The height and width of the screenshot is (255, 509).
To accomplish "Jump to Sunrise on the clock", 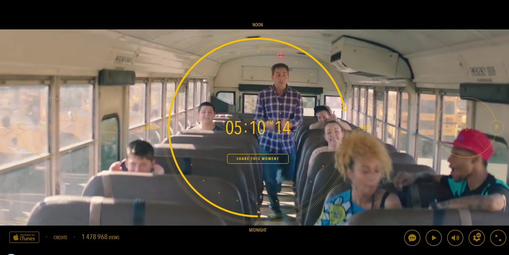I will point(149,127).
